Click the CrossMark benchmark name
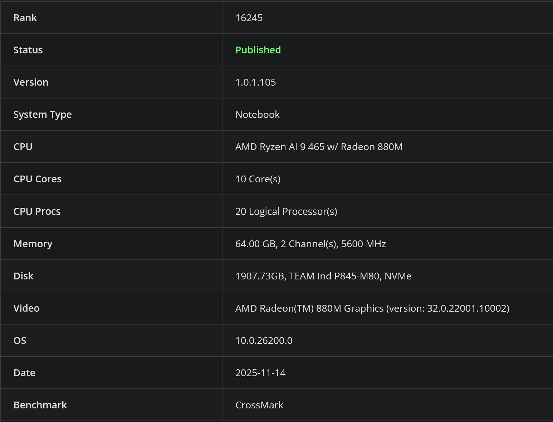Screen dimensions: 553x422 [259, 405]
